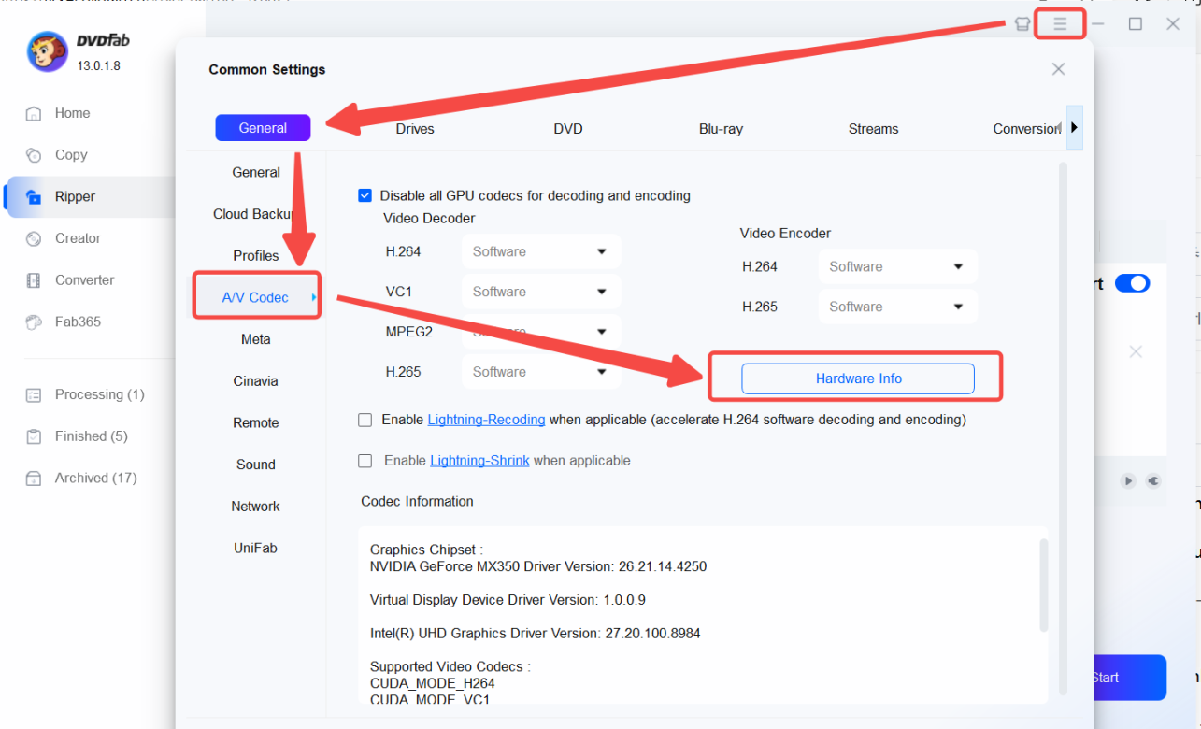
Task: Select the Cinavia settings category
Action: 255,381
